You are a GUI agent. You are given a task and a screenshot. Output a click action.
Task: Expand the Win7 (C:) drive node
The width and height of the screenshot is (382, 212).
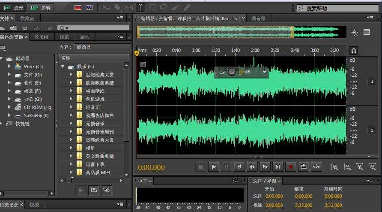[9, 67]
